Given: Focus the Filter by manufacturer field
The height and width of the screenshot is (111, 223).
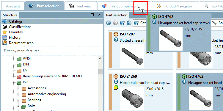Looking at the screenshot, I should click(52, 51).
